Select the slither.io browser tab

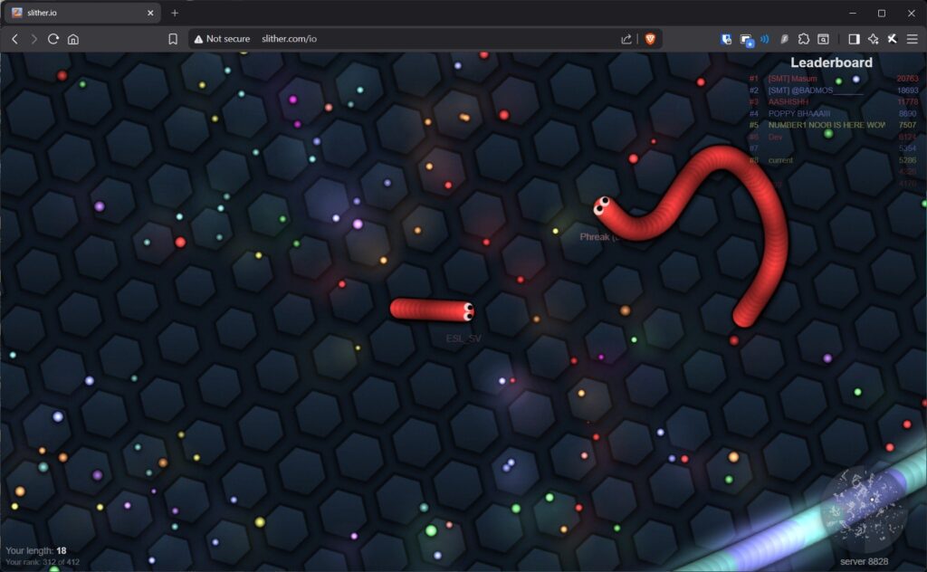[82, 13]
